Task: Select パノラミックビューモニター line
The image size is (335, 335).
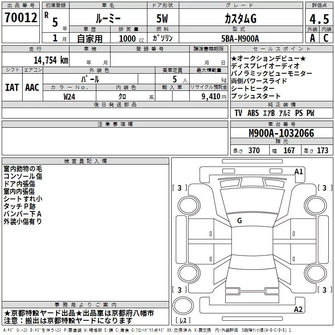Action: [271, 73]
